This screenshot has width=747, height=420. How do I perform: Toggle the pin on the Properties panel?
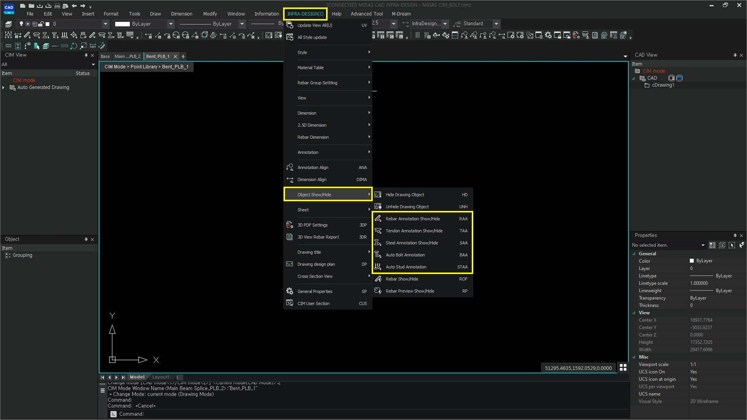click(x=735, y=236)
